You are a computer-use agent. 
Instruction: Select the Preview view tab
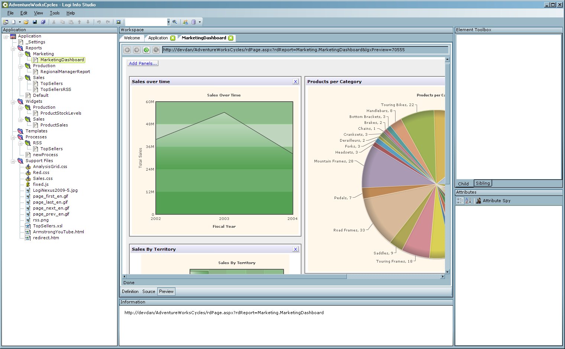pyautogui.click(x=166, y=292)
